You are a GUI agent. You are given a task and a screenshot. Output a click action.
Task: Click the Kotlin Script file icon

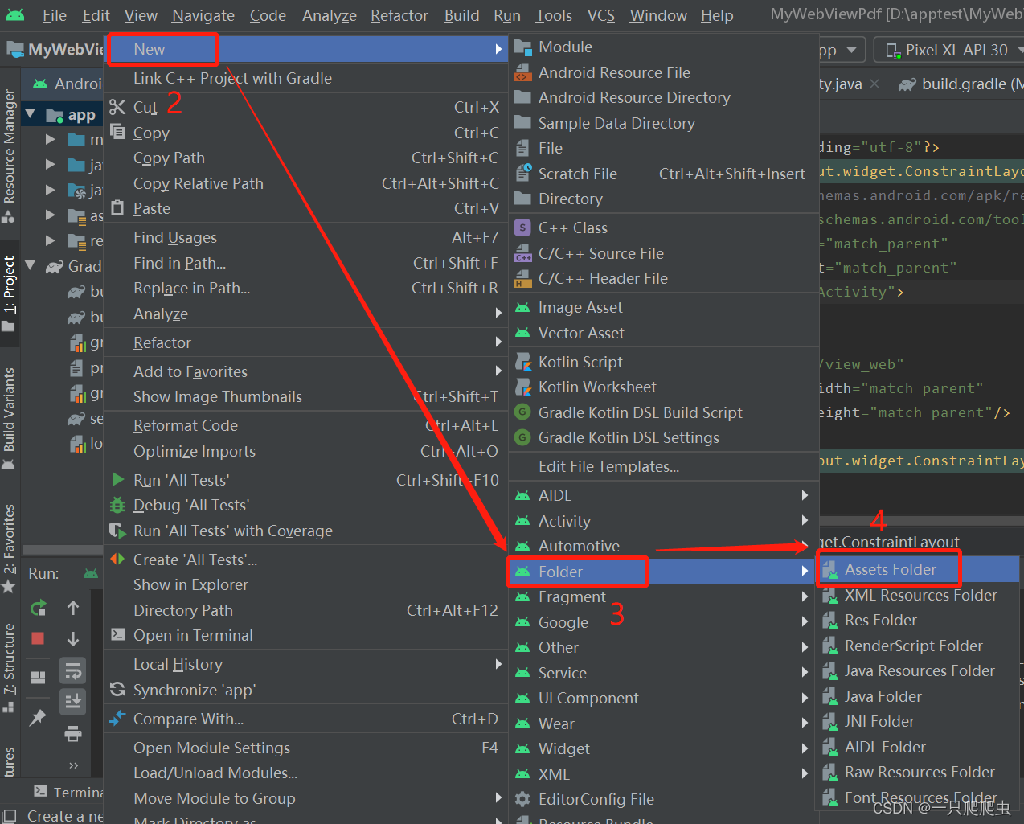tap(522, 362)
